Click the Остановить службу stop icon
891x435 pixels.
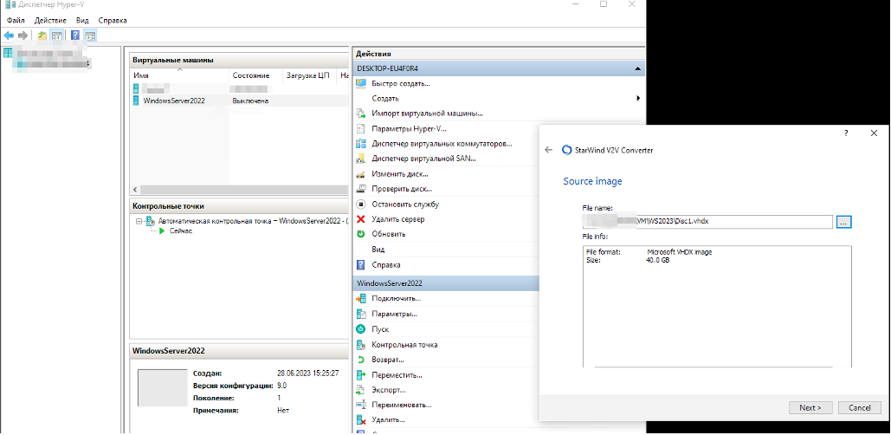360,205
